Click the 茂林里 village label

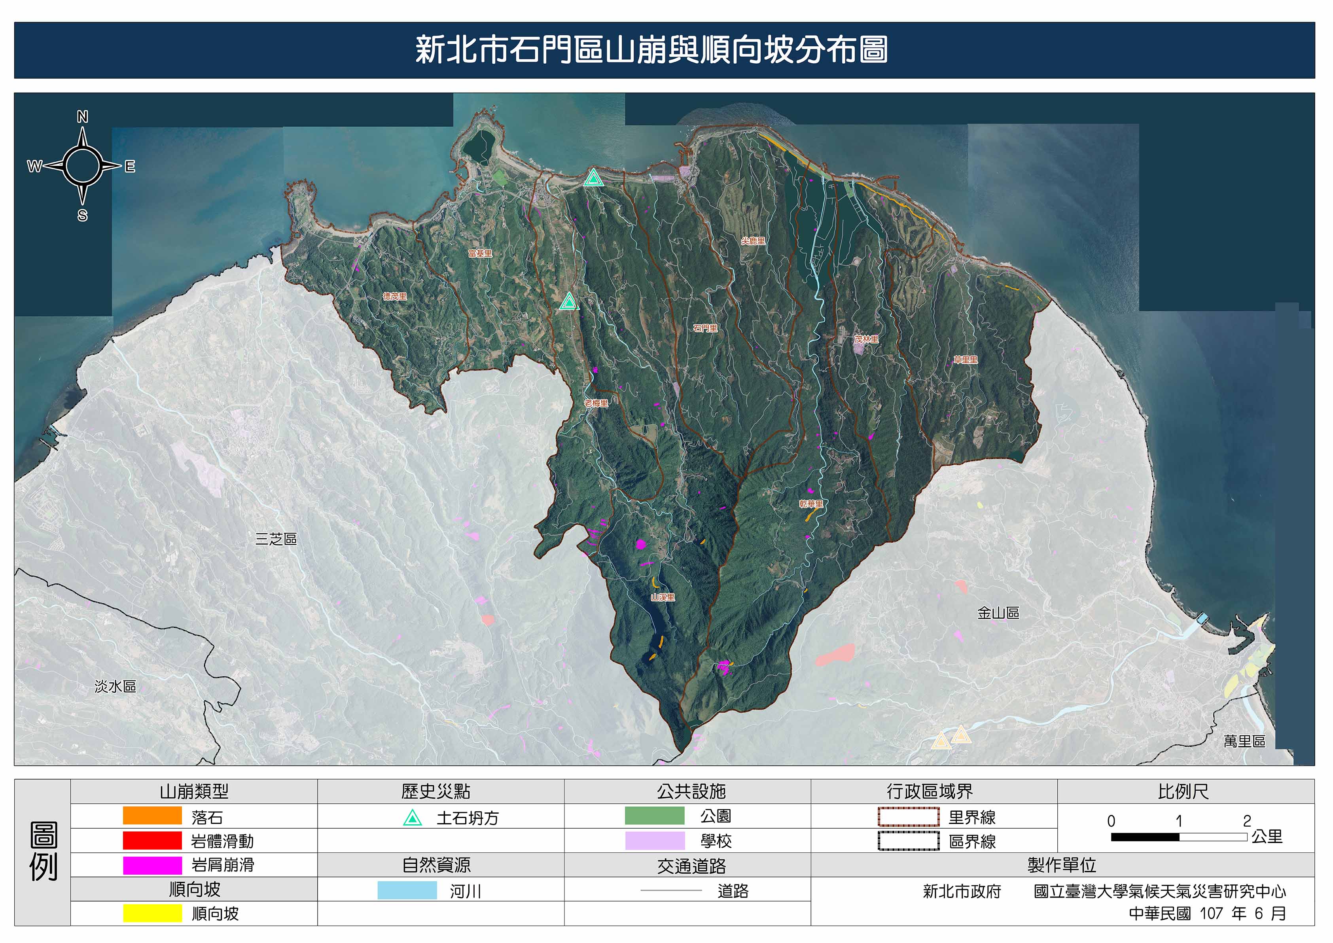click(865, 339)
